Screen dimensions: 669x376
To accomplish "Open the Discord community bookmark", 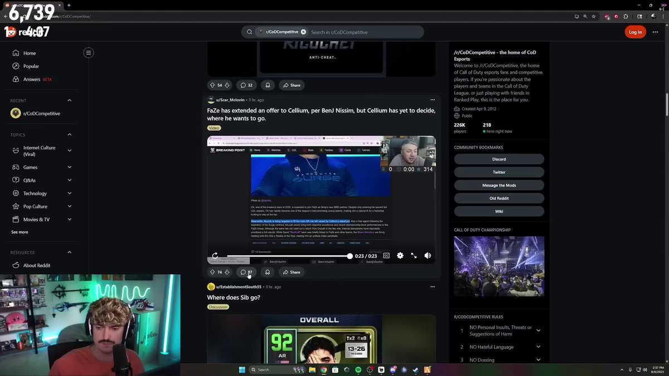I will pyautogui.click(x=499, y=159).
